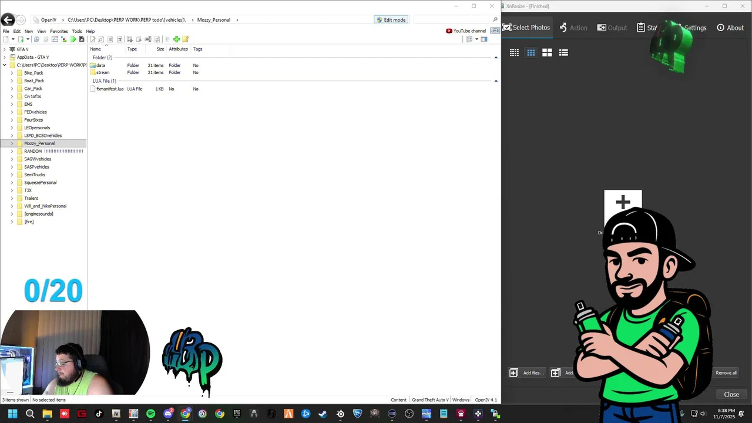Collapse the Folder (2) group
The image size is (752, 423).
496,58
